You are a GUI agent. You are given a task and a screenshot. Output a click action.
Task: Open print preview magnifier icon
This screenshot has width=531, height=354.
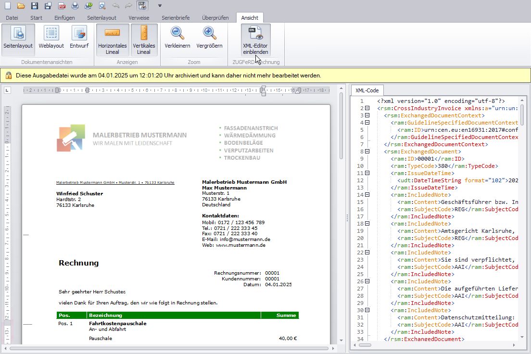click(102, 5)
